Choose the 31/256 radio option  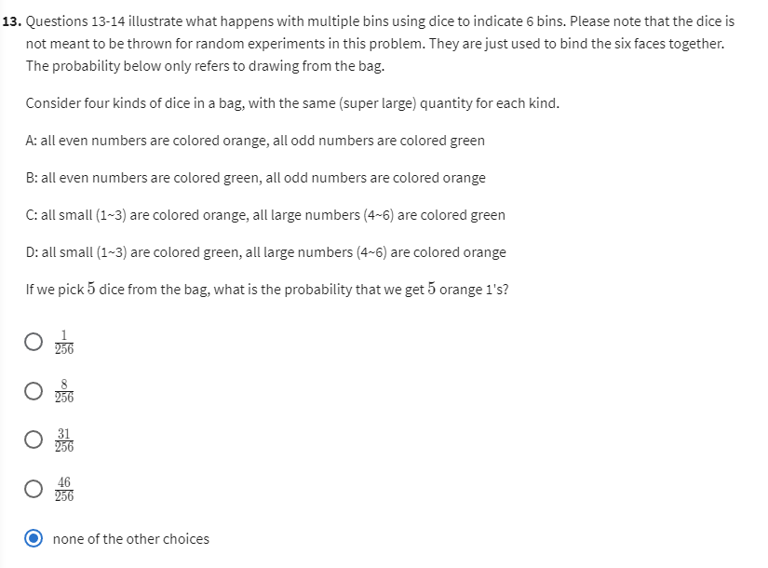pyautogui.click(x=34, y=440)
